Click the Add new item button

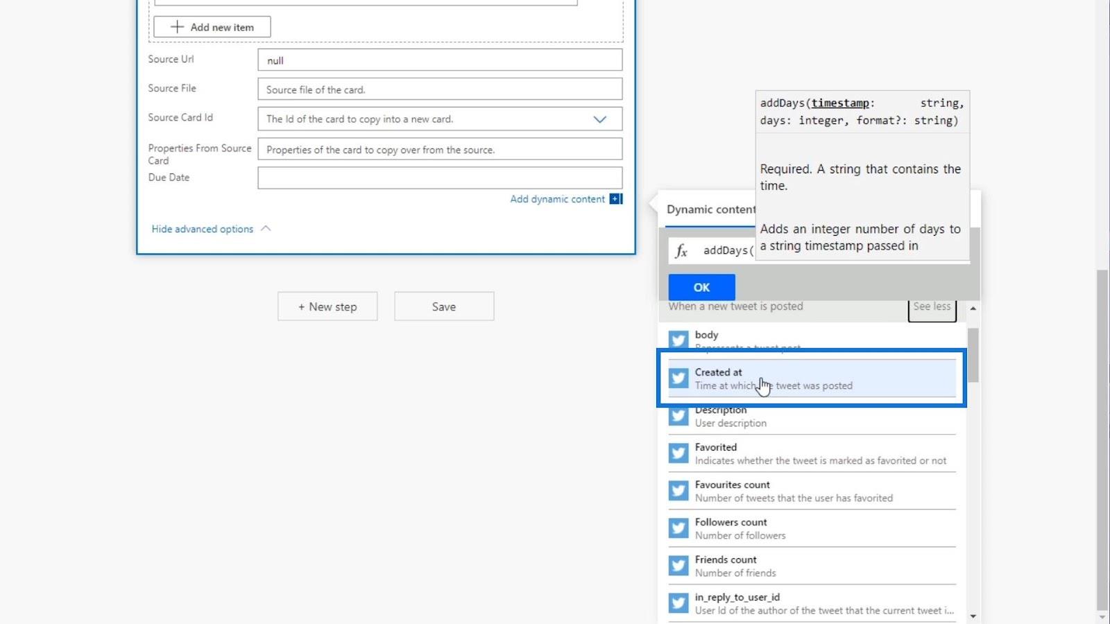coord(212,27)
